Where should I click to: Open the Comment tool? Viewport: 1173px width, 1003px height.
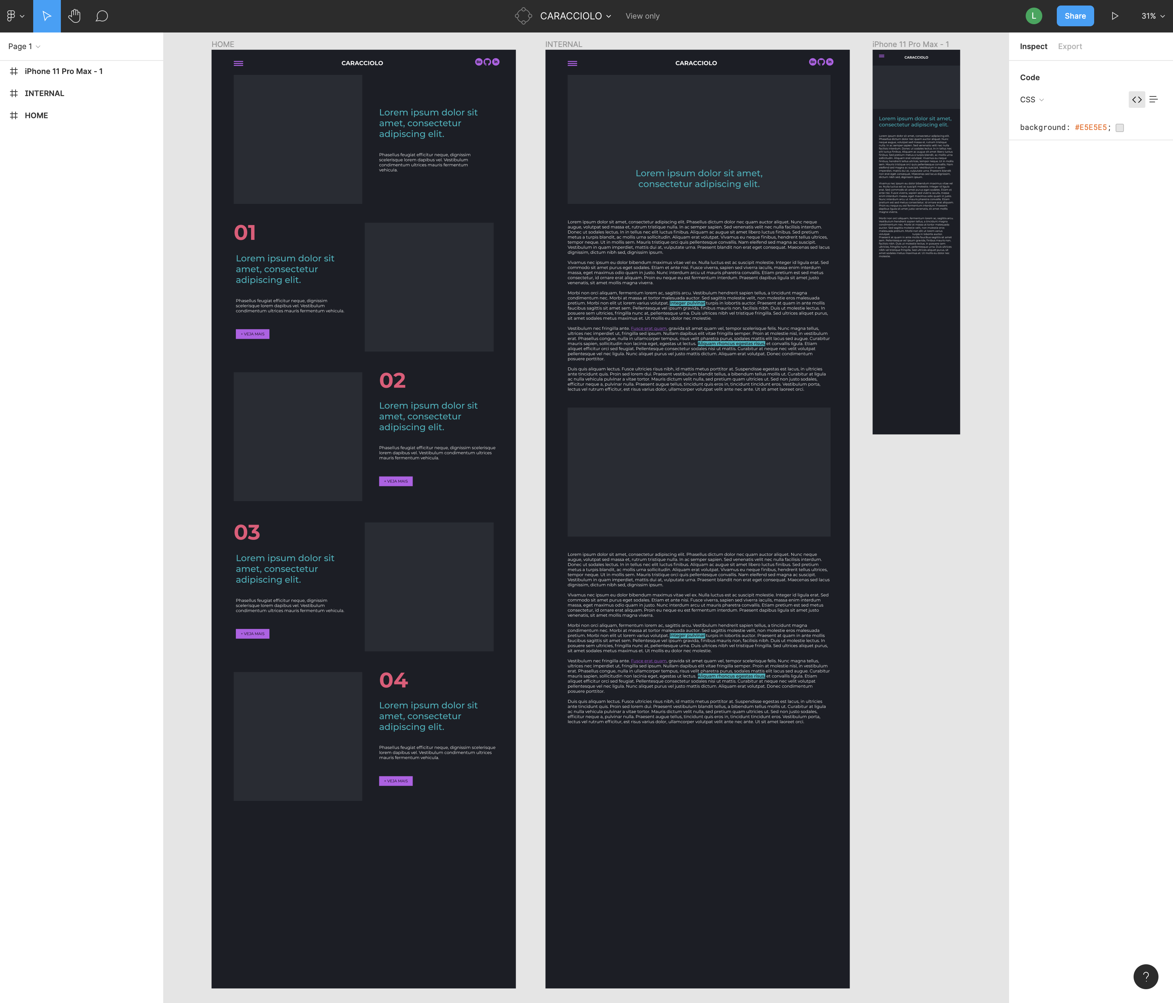pos(102,16)
